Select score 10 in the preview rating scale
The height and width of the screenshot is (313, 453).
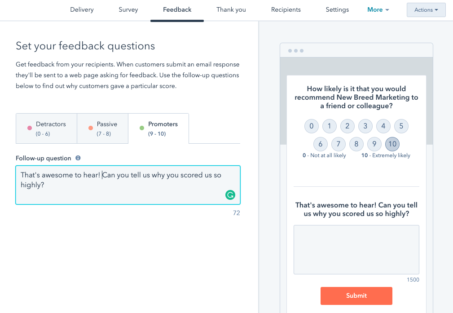pos(392,144)
